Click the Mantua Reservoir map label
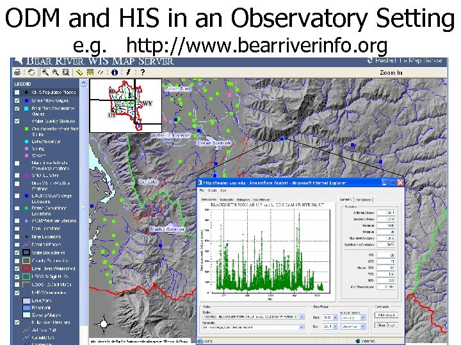The image size is (461, 345). (x=167, y=229)
